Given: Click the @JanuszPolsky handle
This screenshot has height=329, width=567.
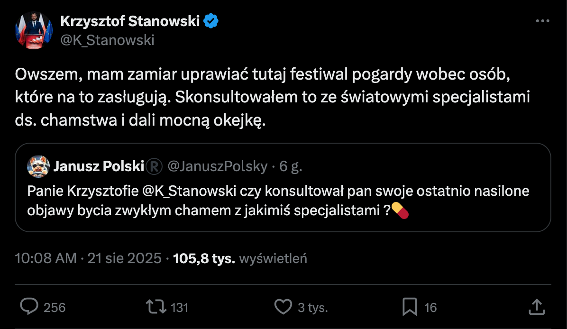Looking at the screenshot, I should tap(218, 166).
